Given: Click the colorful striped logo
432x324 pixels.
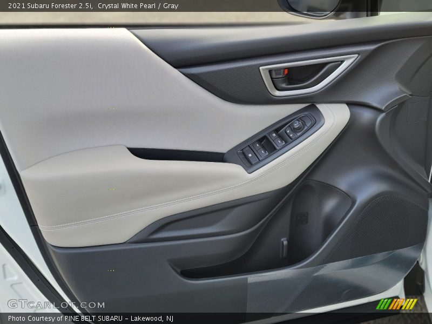Looking at the screenshot, I should [396, 304].
